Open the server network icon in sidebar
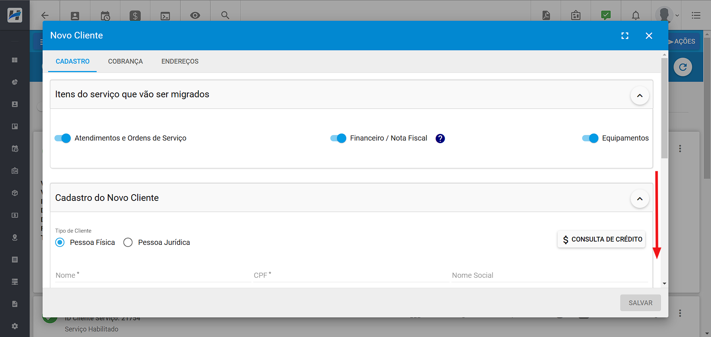The image size is (711, 337). [x=15, y=282]
